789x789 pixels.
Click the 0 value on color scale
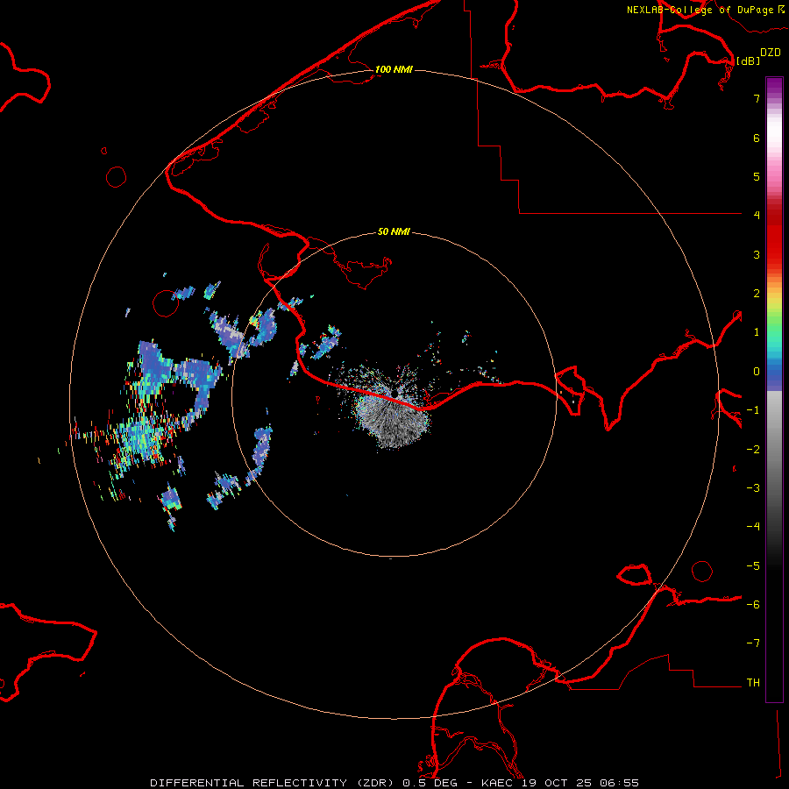pyautogui.click(x=757, y=372)
